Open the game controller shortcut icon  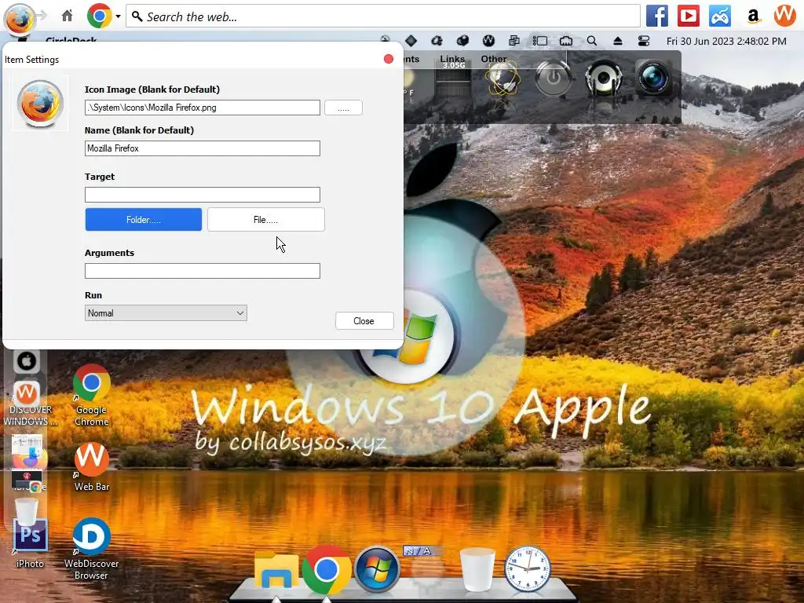[x=720, y=16]
